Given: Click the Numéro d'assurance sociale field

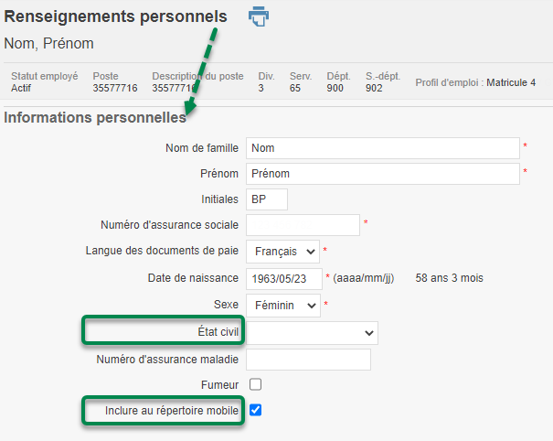Looking at the screenshot, I should [x=303, y=225].
